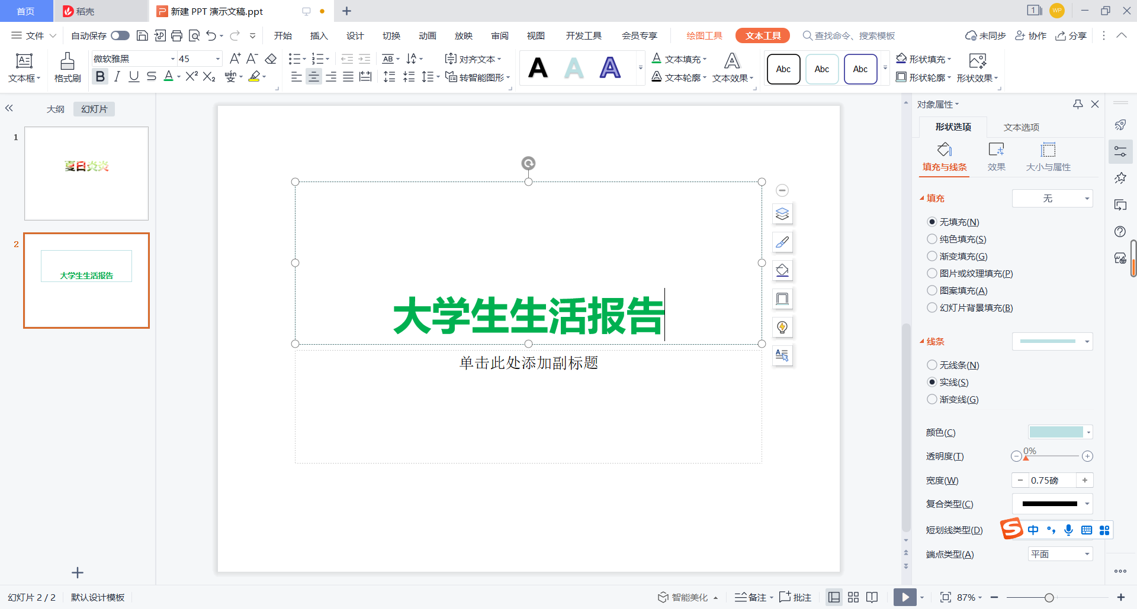Apply underline to text
Screen dimensions: 1137x609
[134, 77]
